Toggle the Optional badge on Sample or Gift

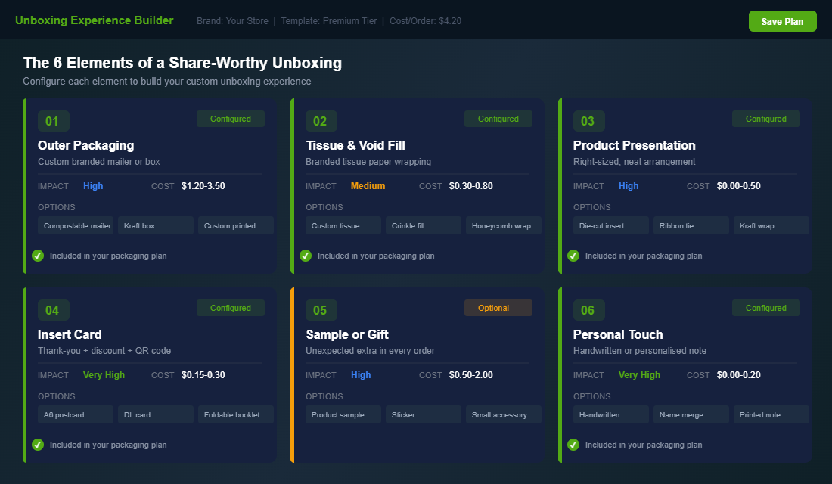(x=498, y=308)
